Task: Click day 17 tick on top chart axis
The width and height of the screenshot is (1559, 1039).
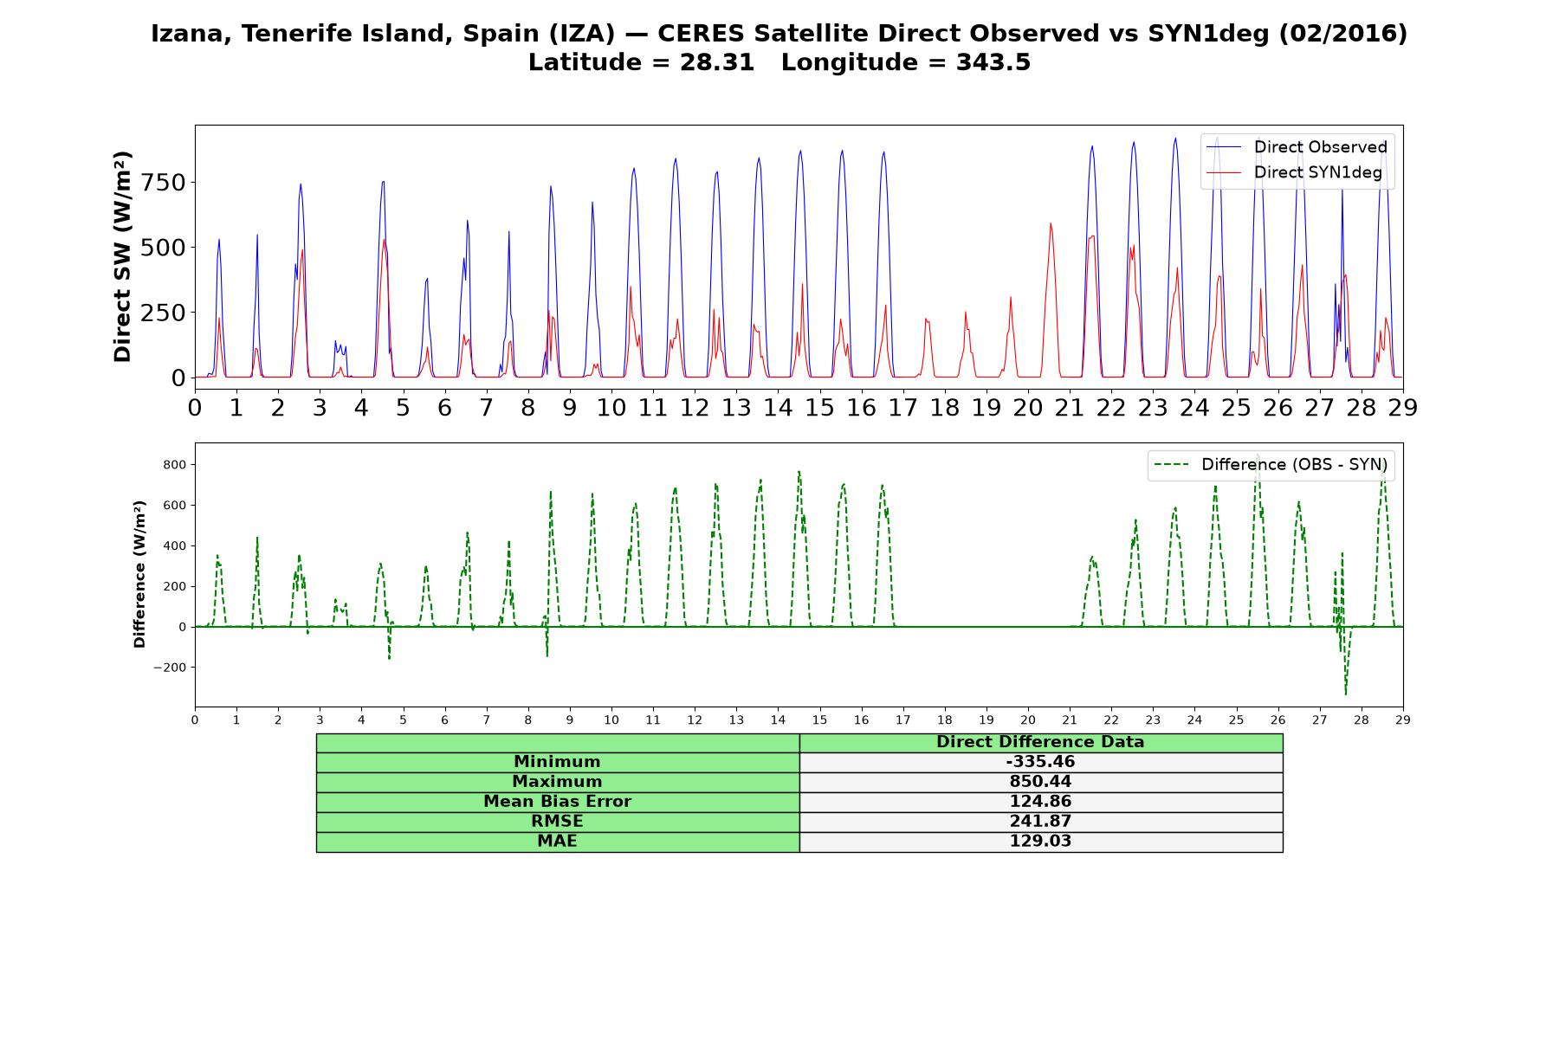Action: pyautogui.click(x=903, y=407)
